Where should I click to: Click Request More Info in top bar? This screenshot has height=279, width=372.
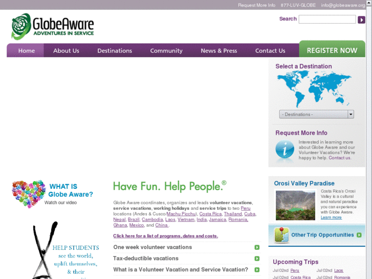256,5
